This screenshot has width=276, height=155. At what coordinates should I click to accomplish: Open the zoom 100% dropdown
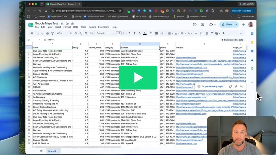click(x=61, y=33)
